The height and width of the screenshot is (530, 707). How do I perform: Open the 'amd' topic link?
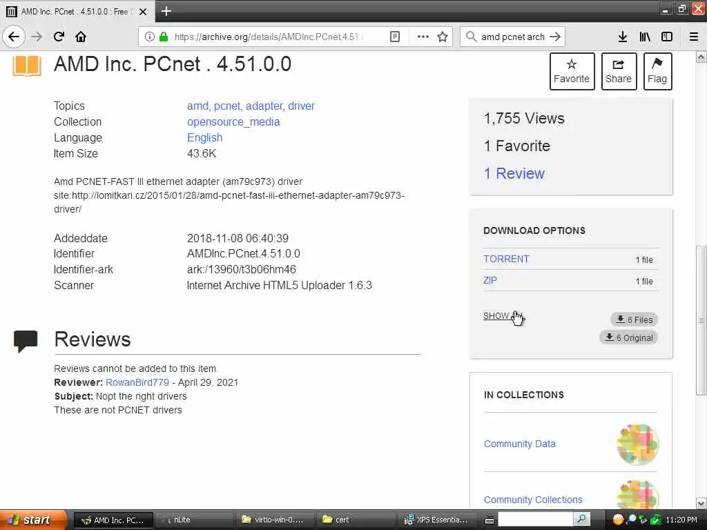click(197, 106)
